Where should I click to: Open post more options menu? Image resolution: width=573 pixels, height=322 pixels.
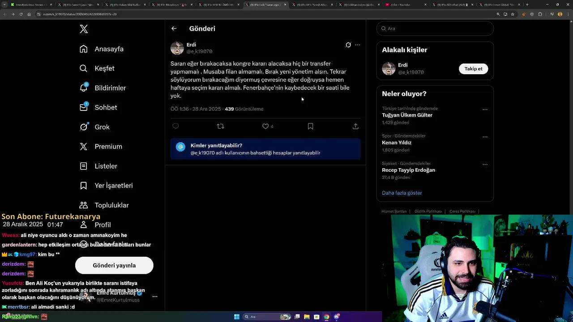tap(357, 45)
